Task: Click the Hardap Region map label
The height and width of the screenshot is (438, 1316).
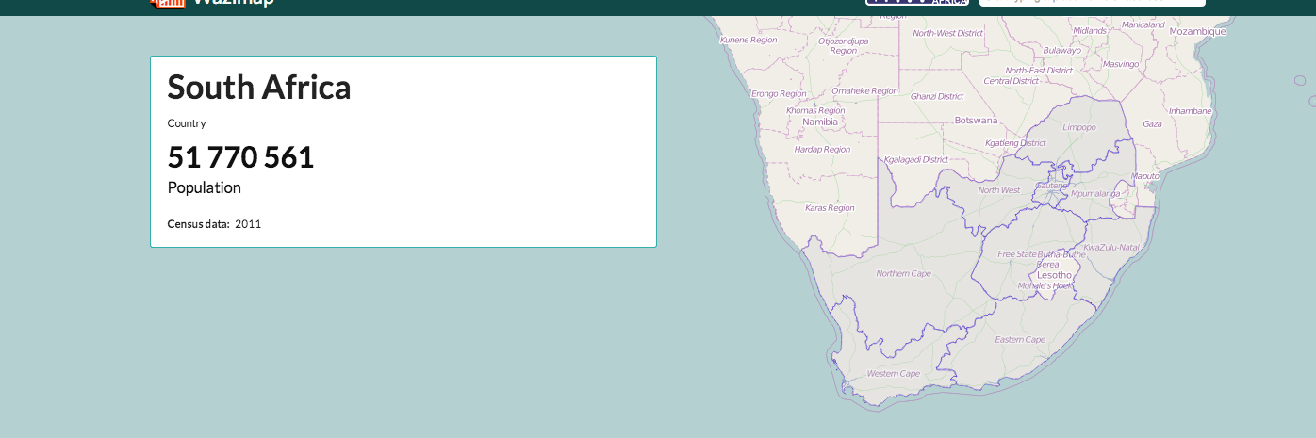Action: tap(822, 149)
